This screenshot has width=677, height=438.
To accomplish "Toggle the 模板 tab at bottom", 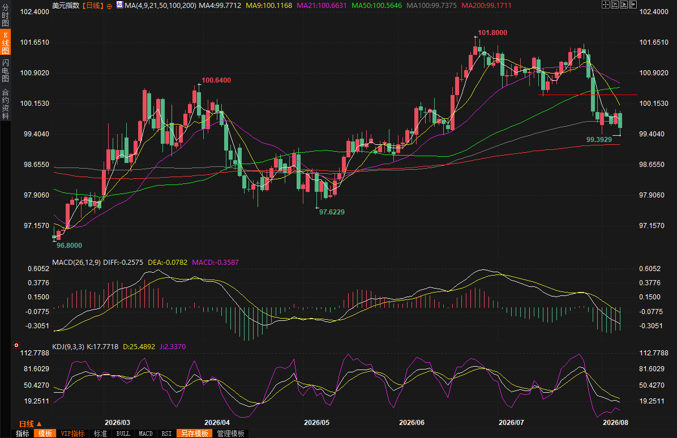I will point(45,433).
